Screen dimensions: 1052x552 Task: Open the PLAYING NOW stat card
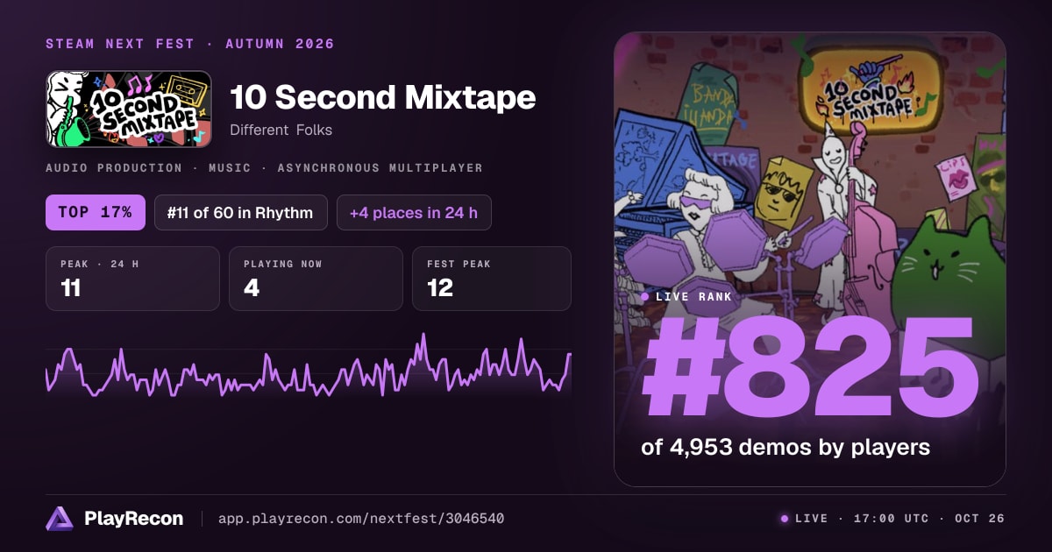(x=316, y=279)
